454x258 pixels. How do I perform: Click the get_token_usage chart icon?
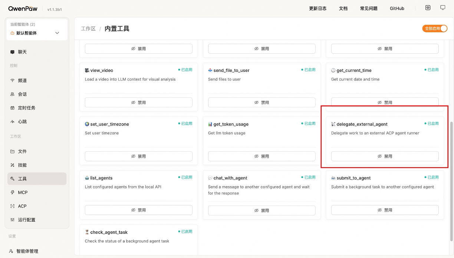click(210, 124)
